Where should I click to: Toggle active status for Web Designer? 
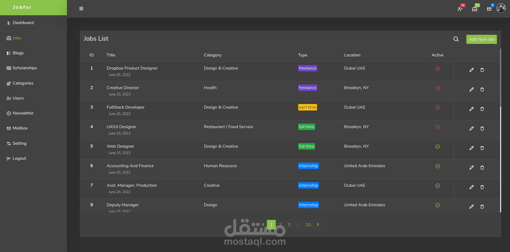tap(438, 147)
